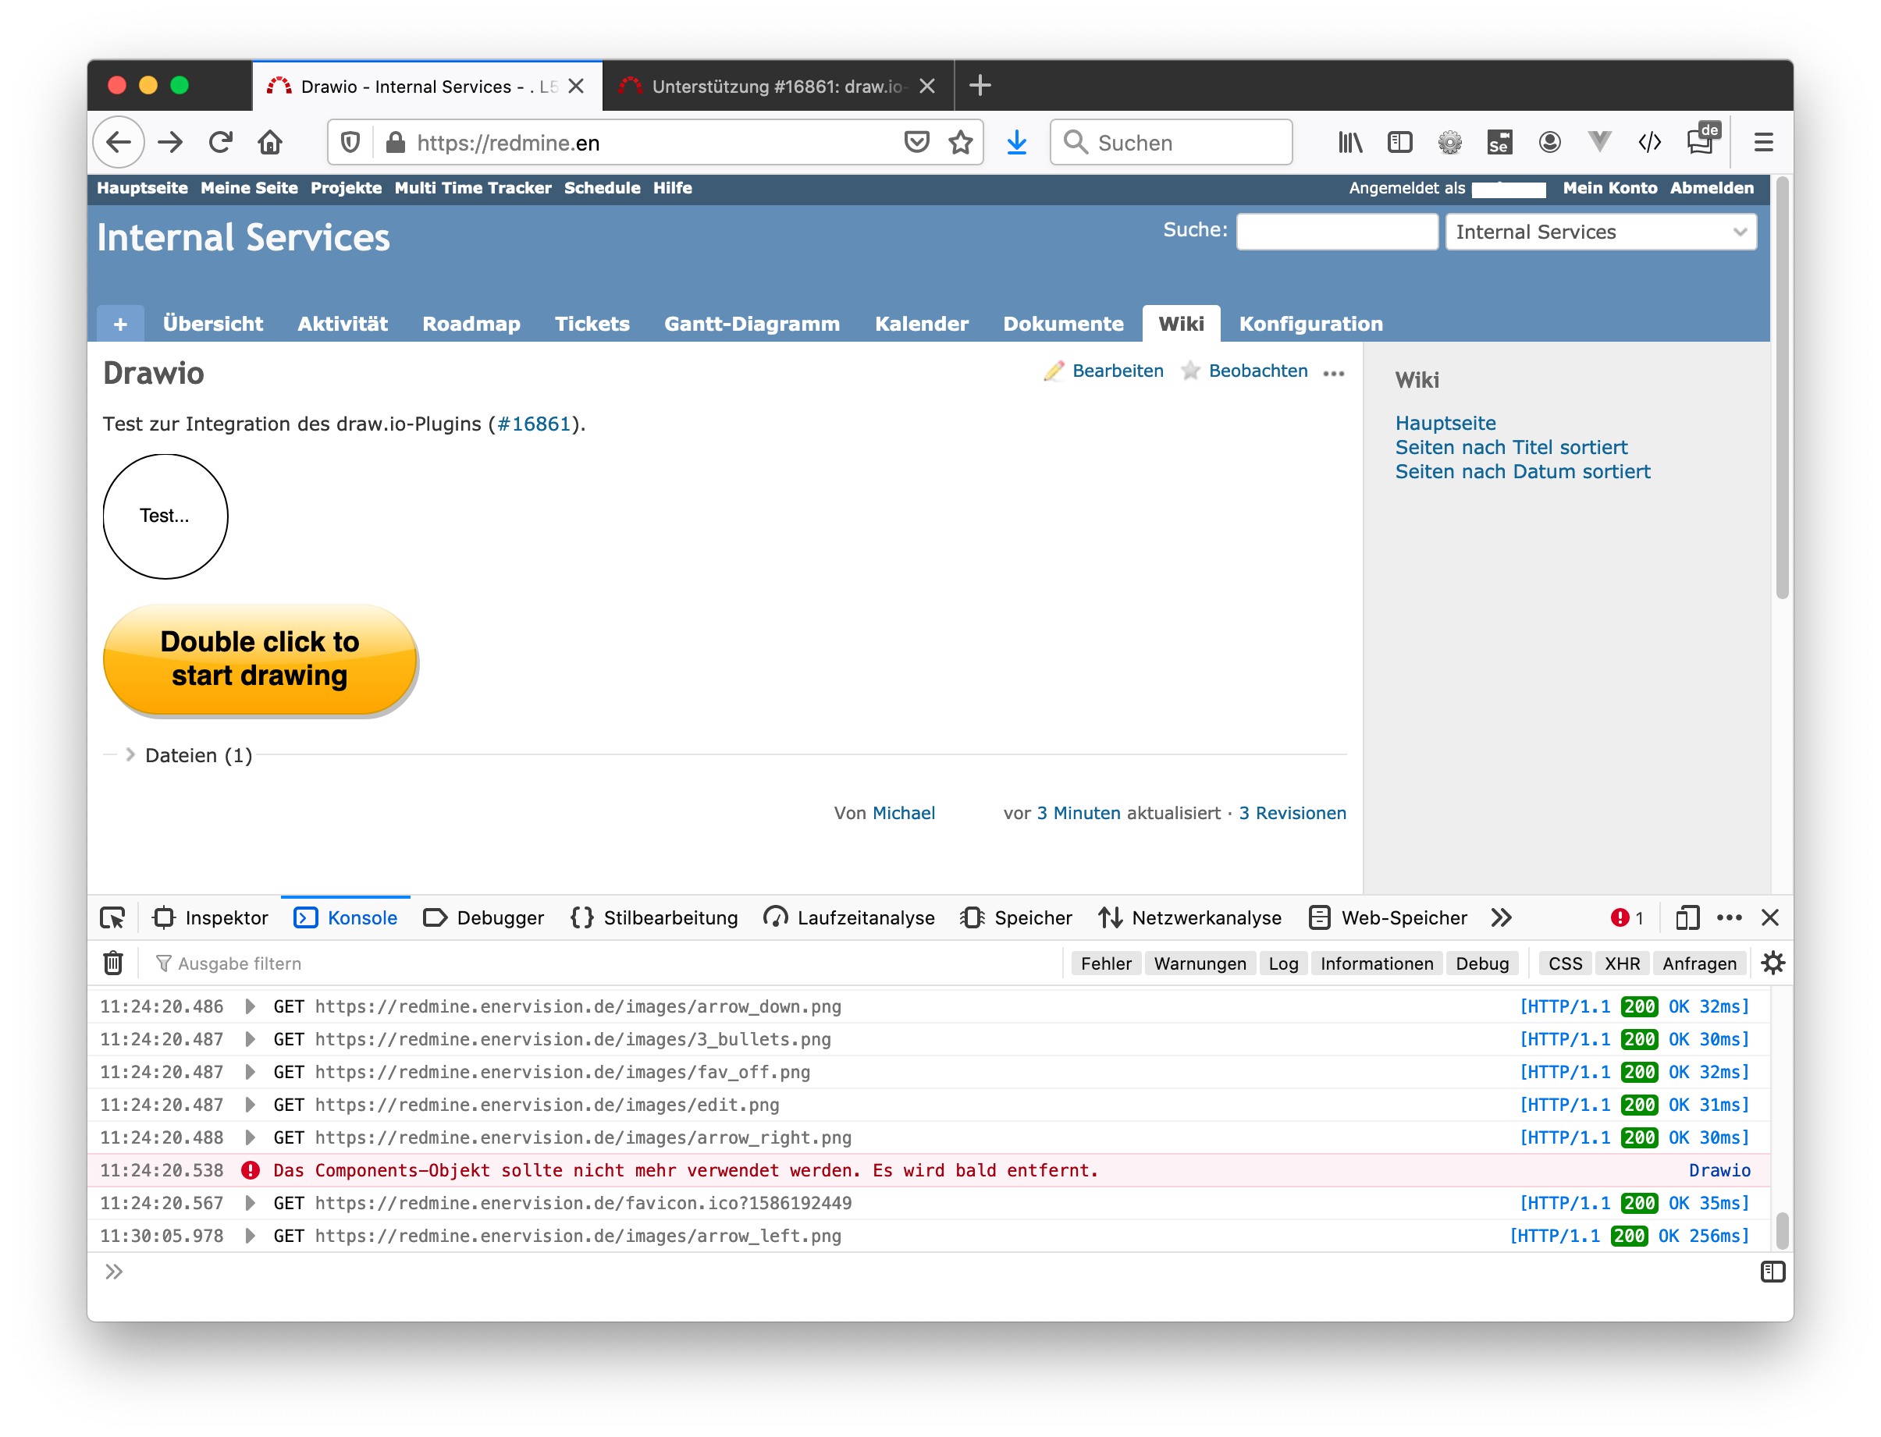Switch to the Konfiguration tab
The height and width of the screenshot is (1437, 1881).
coord(1311,323)
